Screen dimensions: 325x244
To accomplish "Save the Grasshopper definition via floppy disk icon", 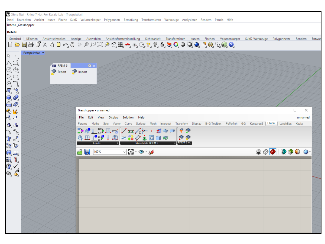I will pos(87,152).
